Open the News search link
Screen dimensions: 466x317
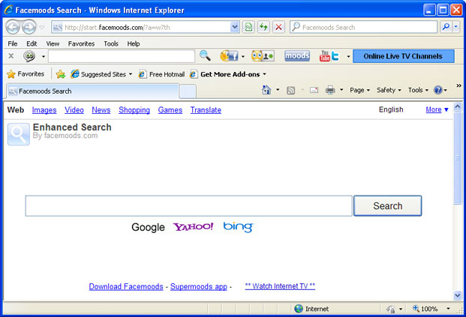click(x=101, y=110)
